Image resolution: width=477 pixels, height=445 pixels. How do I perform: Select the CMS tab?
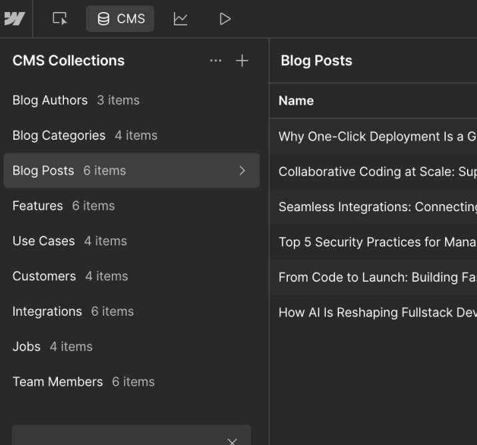120,19
